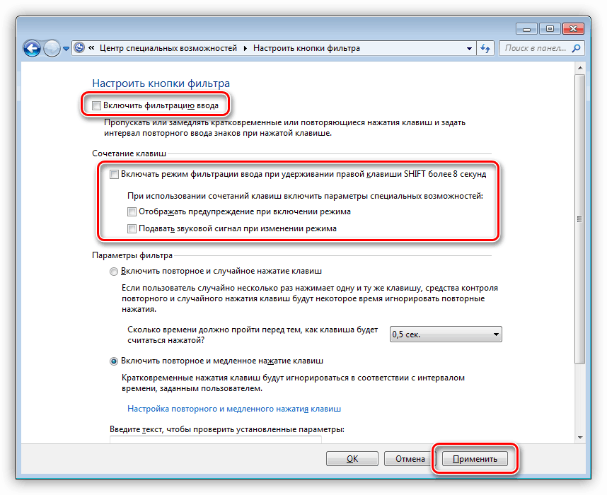The image size is (607, 495).
Task: Click the Forward navigation arrow button
Action: [x=52, y=49]
